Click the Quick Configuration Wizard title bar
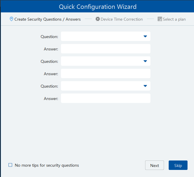This screenshot has width=194, height=177. [97, 6]
